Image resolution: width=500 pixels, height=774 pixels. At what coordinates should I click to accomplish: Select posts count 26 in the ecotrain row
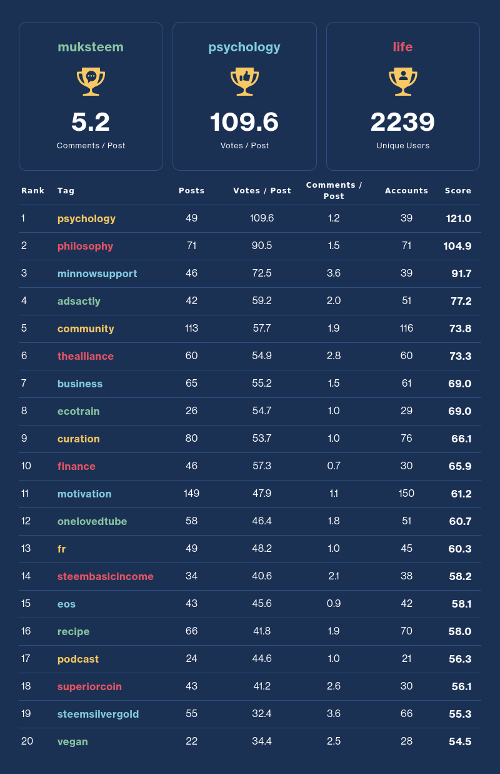(x=192, y=411)
